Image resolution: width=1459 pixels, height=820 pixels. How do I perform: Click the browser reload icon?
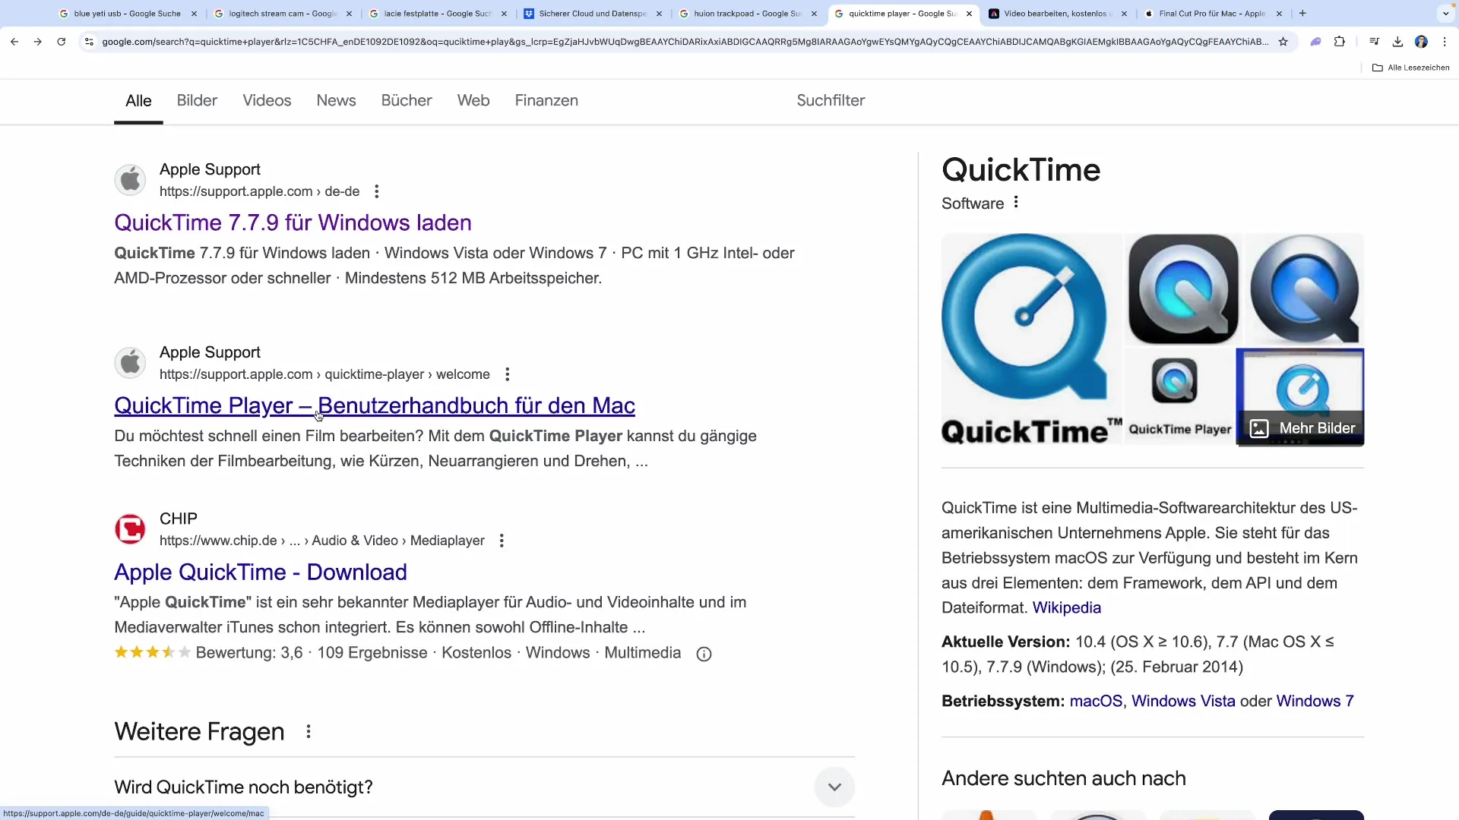61,42
